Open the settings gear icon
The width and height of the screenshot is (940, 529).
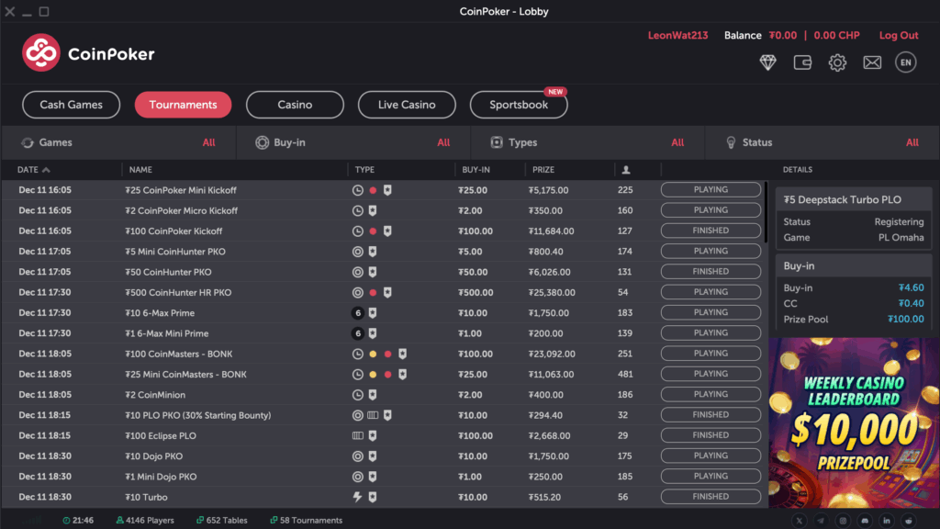837,62
